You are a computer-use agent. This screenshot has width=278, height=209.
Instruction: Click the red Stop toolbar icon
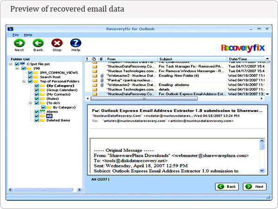(57, 43)
